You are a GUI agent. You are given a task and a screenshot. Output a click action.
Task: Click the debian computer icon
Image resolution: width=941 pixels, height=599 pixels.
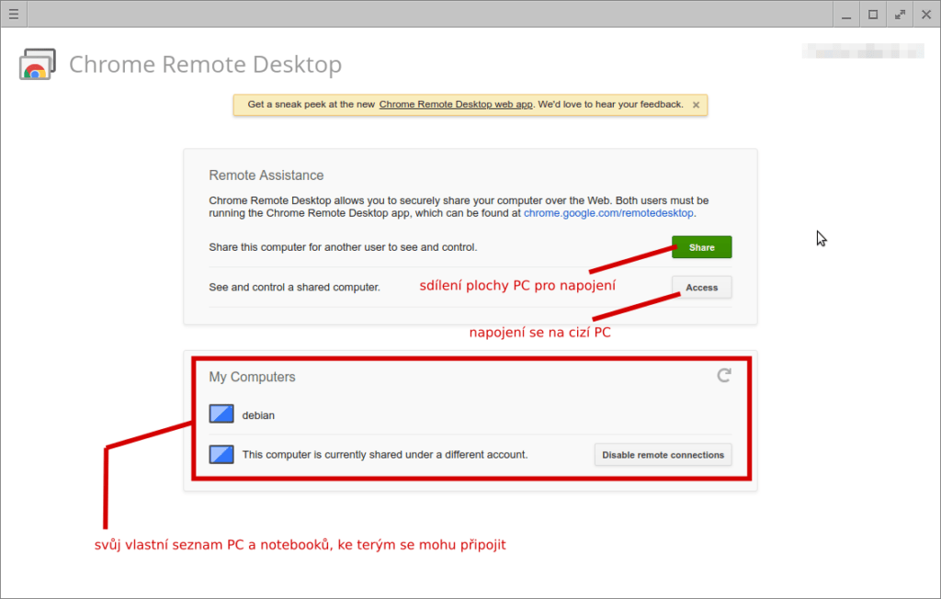tap(221, 414)
